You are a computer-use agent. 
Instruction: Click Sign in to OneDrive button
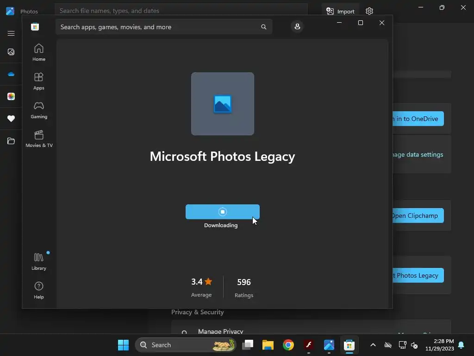coord(418,119)
